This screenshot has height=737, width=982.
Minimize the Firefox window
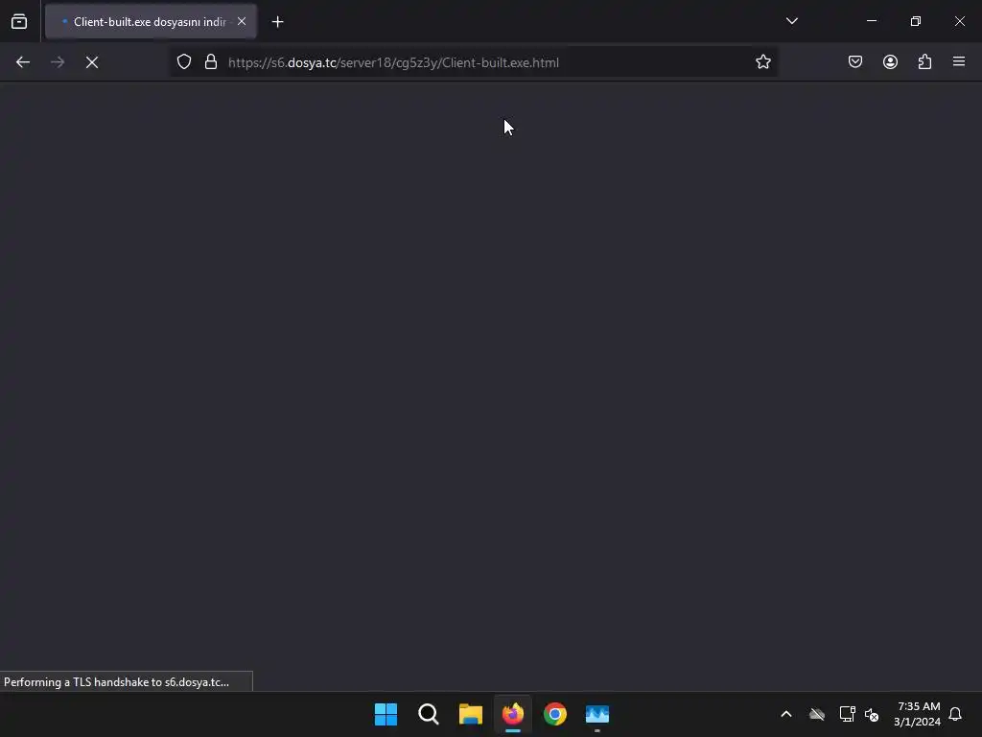[872, 21]
